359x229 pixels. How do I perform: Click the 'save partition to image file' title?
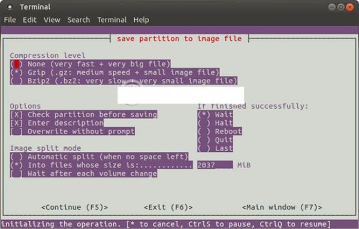(x=179, y=39)
